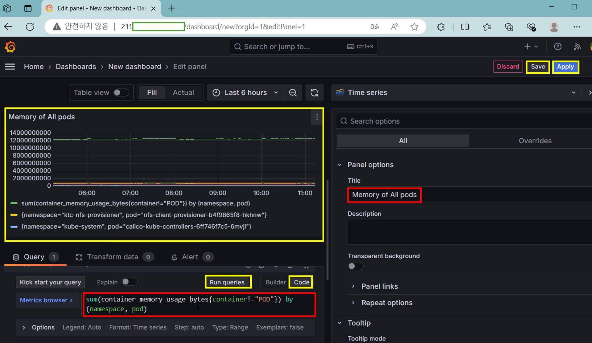Image resolution: width=592 pixels, height=343 pixels.
Task: Open the hamburger navigation menu
Action: [10, 67]
